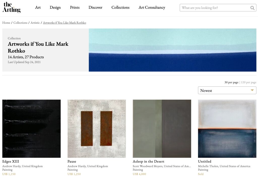Open the Untitled artwork thumbnail

click(x=227, y=129)
